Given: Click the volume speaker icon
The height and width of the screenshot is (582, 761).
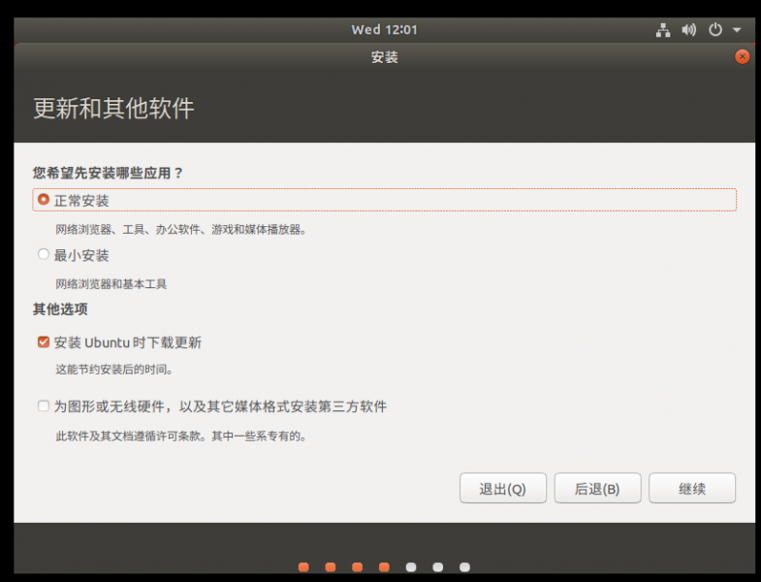Looking at the screenshot, I should pyautogui.click(x=689, y=30).
